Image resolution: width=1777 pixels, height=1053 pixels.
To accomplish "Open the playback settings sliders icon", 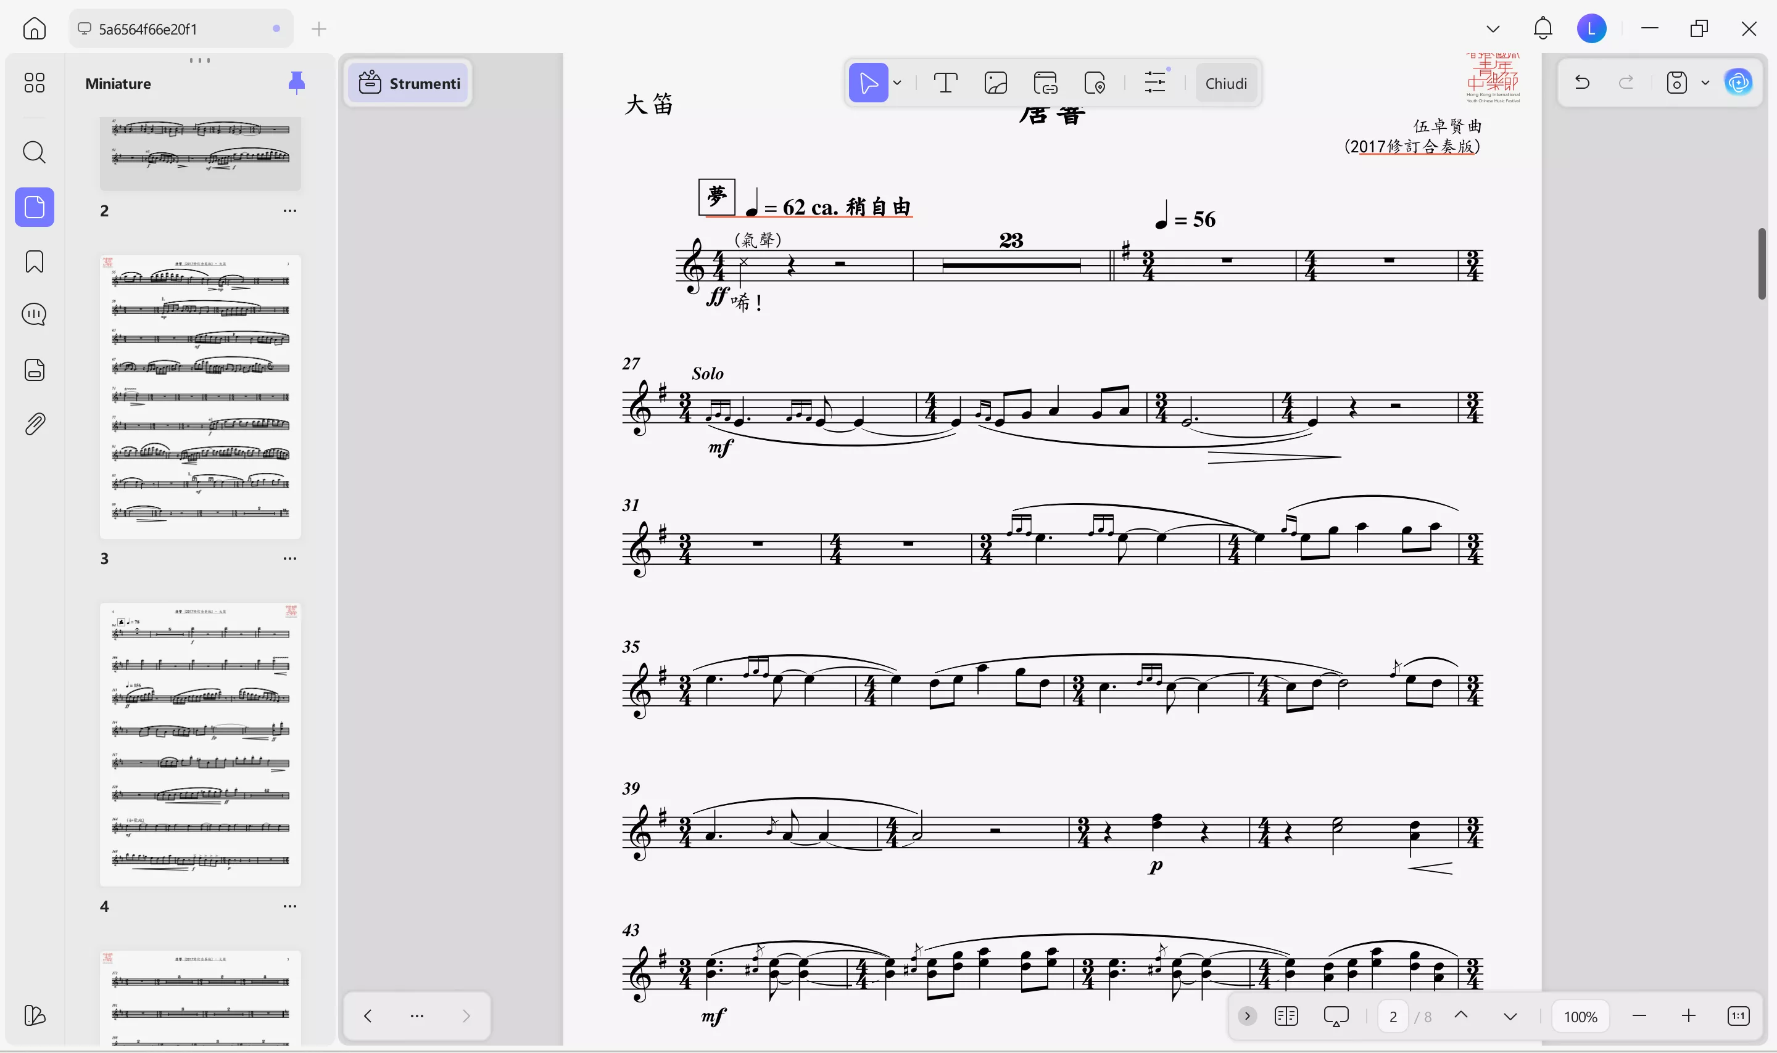I will coord(1155,83).
